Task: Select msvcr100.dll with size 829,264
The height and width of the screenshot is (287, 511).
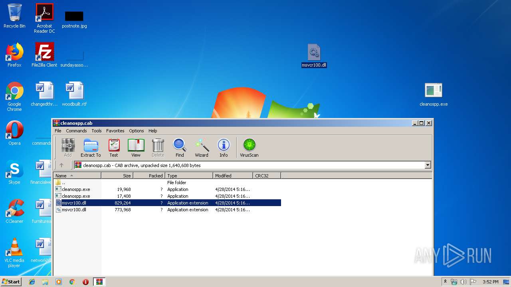Action: click(x=167, y=203)
